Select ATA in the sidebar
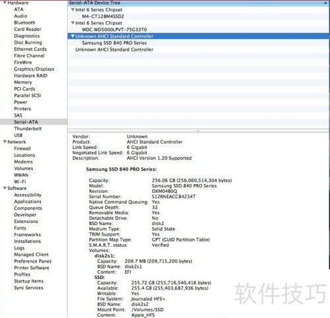This screenshot has height=318, width=330. pos(18,9)
